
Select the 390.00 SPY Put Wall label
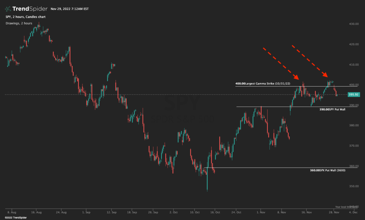click(x=332, y=109)
